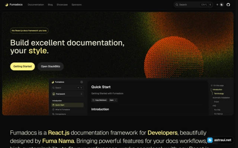
Task: Switch to light theme sun icon
Action: 217,5
